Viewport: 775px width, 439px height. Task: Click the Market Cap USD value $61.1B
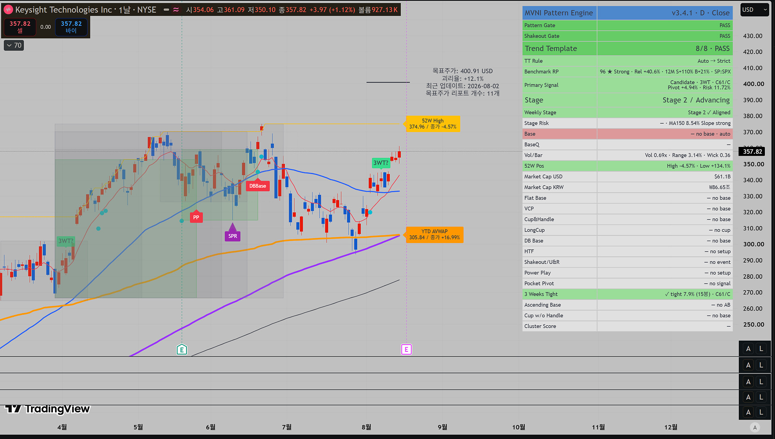coord(722,177)
